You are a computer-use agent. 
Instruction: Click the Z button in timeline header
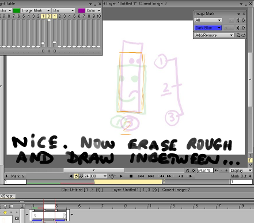pos(22,206)
